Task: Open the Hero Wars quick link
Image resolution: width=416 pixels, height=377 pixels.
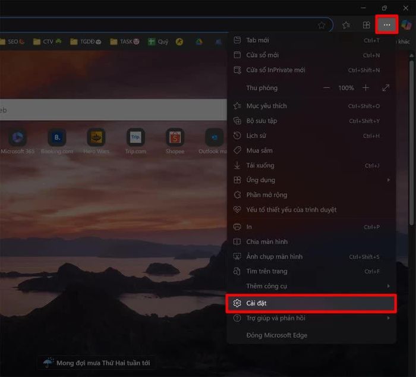Action: coord(96,142)
